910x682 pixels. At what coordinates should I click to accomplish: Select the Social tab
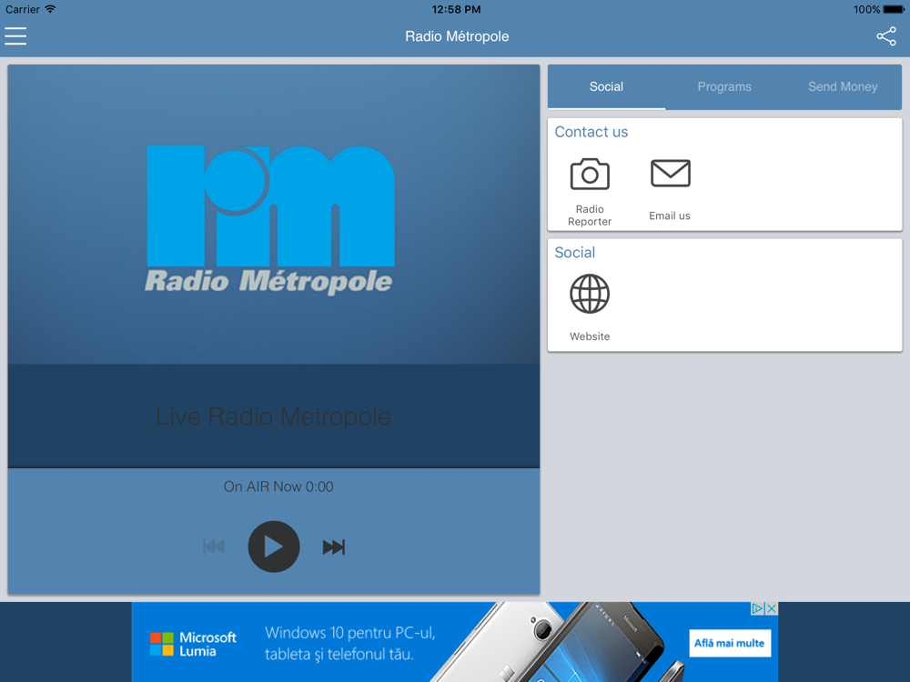click(606, 87)
